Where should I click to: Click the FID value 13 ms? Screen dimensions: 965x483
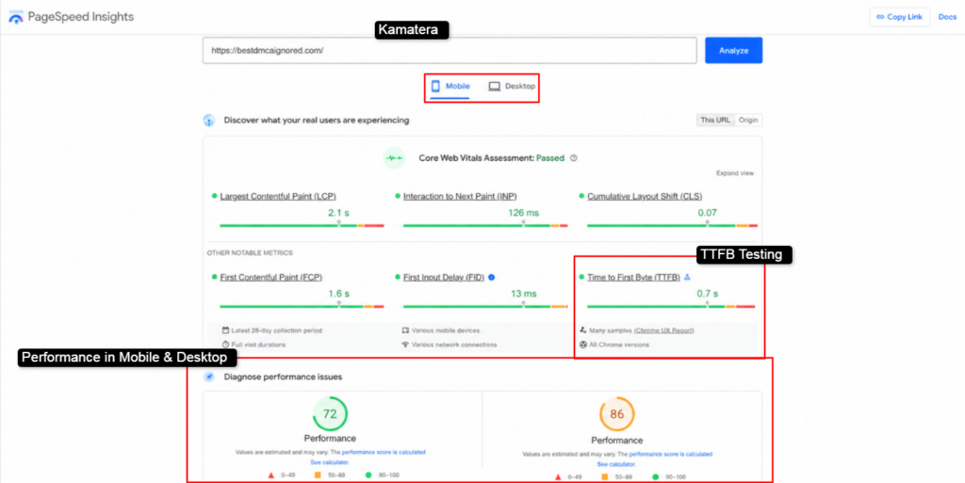click(x=524, y=294)
